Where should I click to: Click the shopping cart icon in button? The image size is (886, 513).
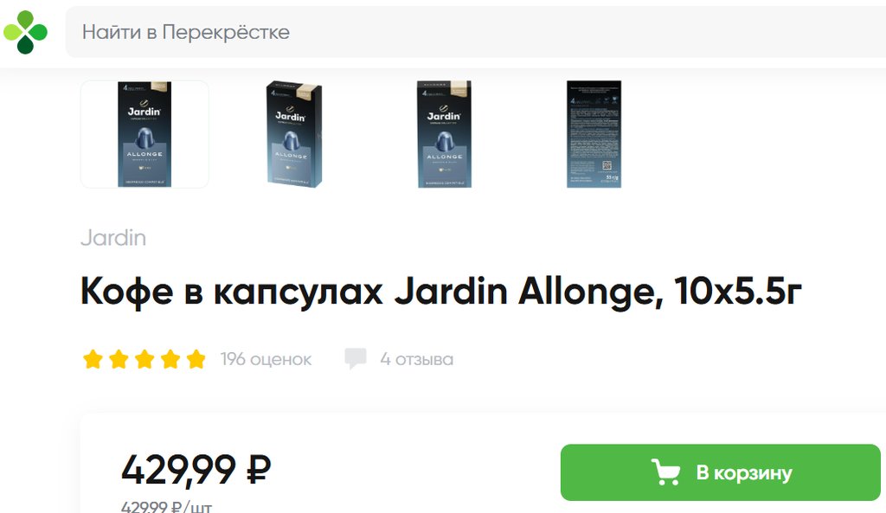point(665,471)
